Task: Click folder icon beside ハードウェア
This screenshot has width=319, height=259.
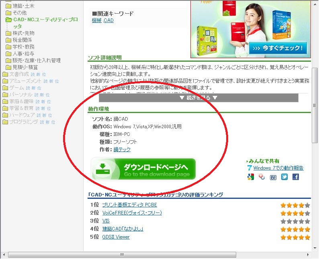Action: click(x=5, y=115)
